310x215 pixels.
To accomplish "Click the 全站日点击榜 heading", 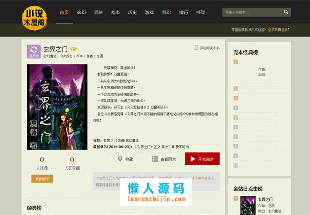I will pos(248,189).
